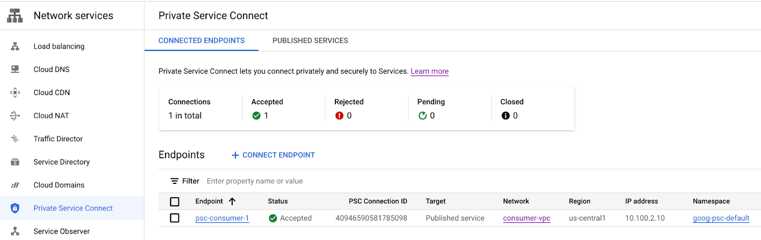Open Service Directory using its icon
Image resolution: width=761 pixels, height=240 pixels.
(x=15, y=162)
